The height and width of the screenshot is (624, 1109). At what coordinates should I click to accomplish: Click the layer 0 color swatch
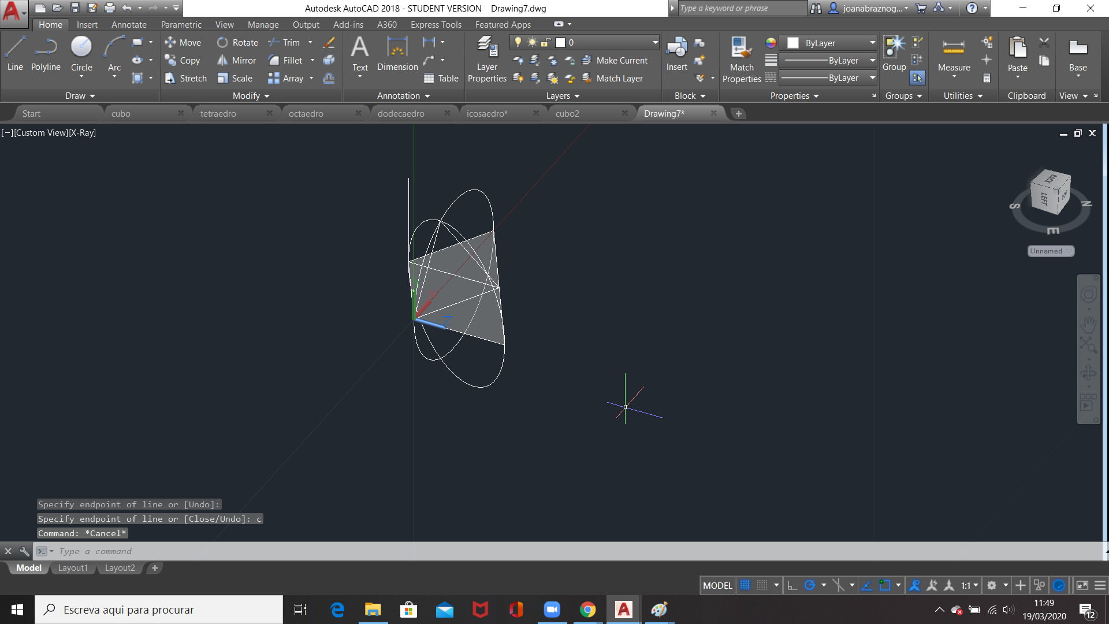[x=560, y=42]
